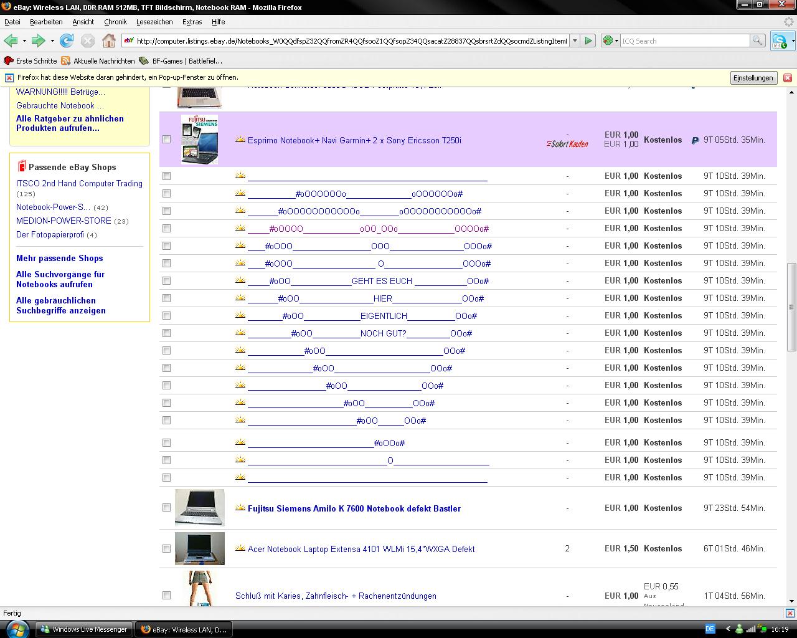Click the Skype toolbar icon
Viewport: 797px width, 638px height.
tap(778, 41)
